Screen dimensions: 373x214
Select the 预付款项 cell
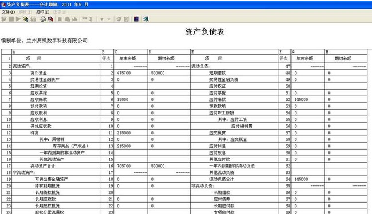click(x=56, y=106)
